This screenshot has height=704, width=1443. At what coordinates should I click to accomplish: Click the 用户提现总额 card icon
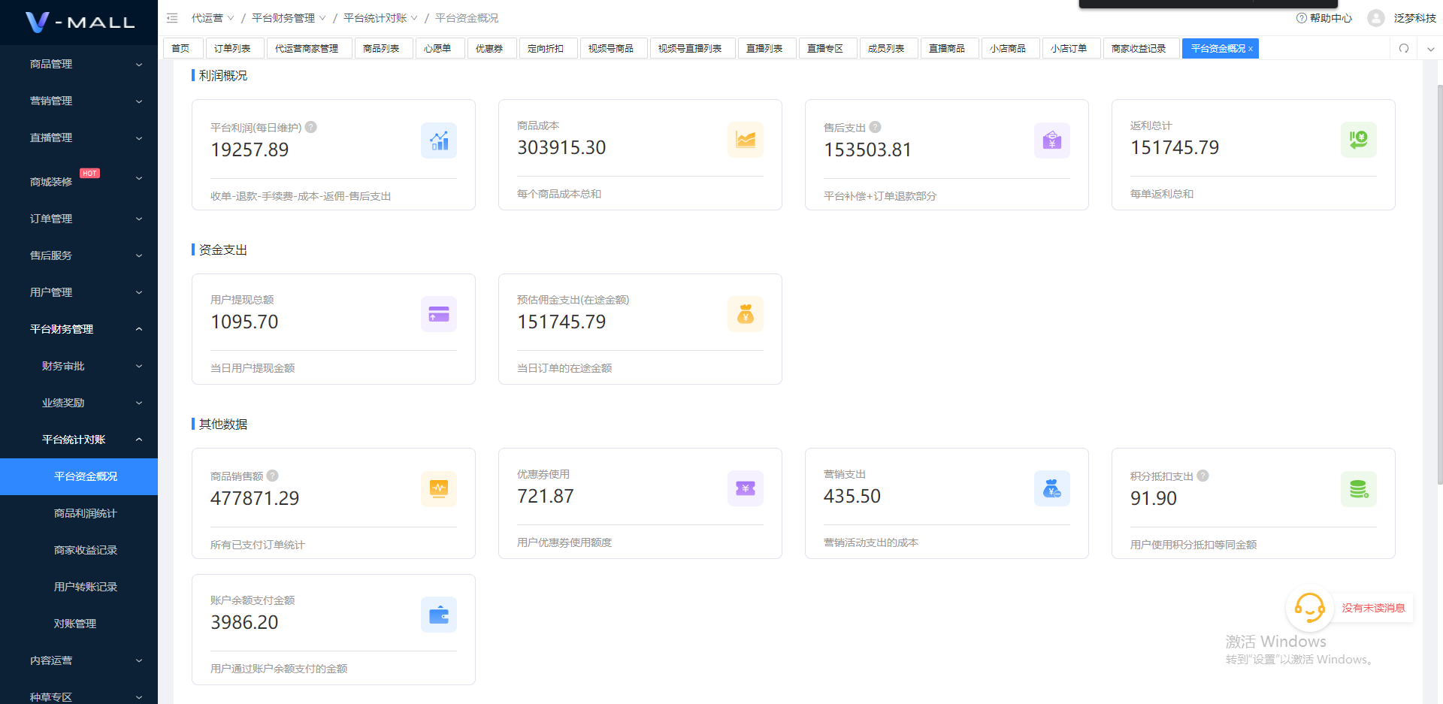tap(439, 314)
